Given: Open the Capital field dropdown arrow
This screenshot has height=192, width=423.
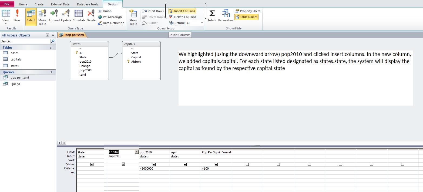Looking at the screenshot, I should tap(136, 152).
